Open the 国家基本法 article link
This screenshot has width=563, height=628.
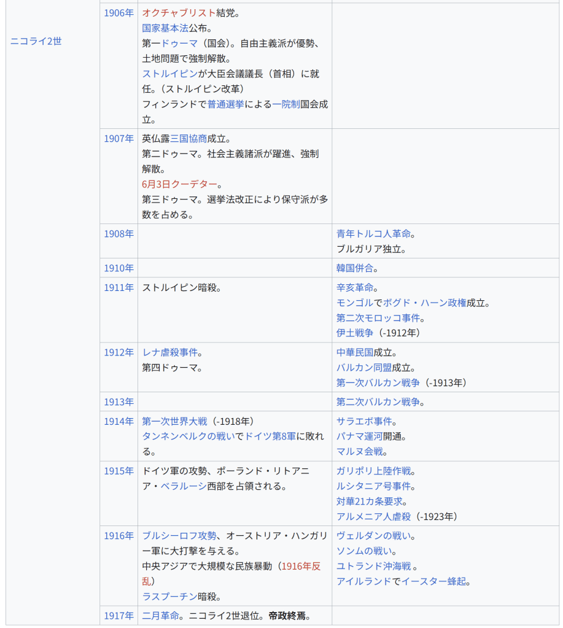pyautogui.click(x=165, y=28)
